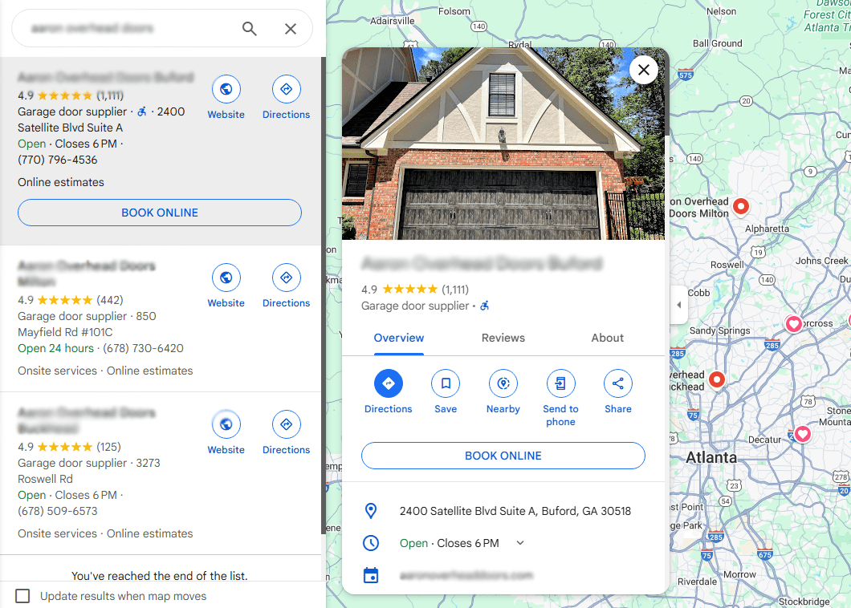
Task: Click inside the search input field
Action: coord(130,28)
